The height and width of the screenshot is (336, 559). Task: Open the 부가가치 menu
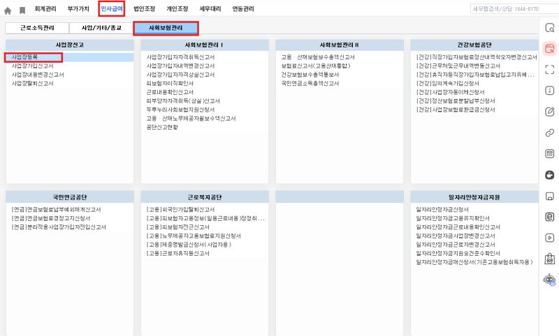(78, 9)
